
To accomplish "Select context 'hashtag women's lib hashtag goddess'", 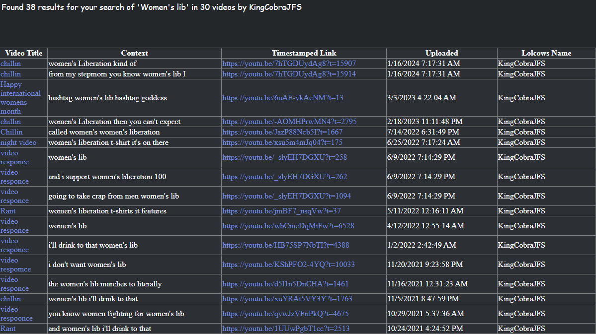I will [x=107, y=98].
